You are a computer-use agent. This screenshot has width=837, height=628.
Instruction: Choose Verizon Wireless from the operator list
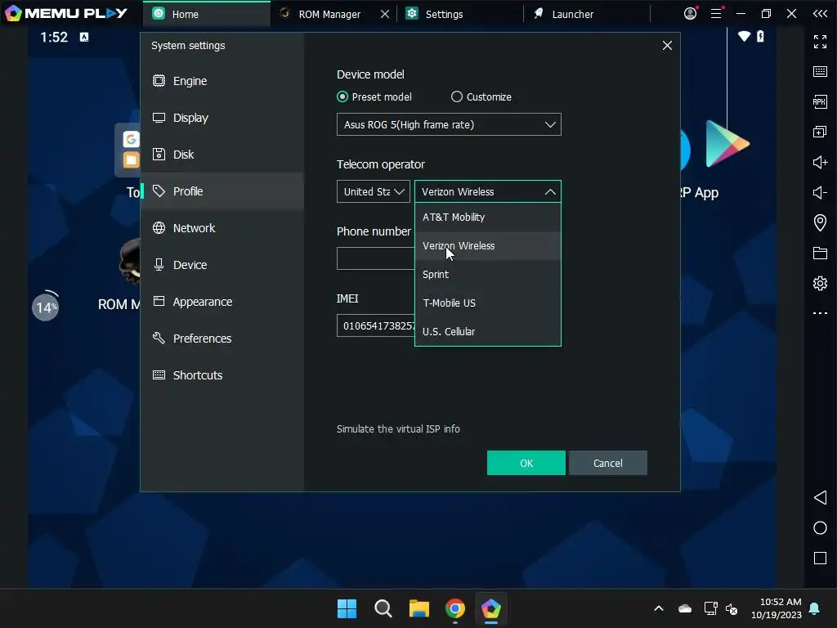point(487,246)
